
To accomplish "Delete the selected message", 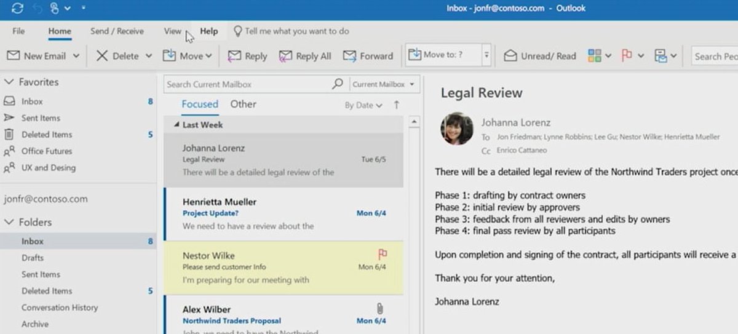I will (x=118, y=56).
